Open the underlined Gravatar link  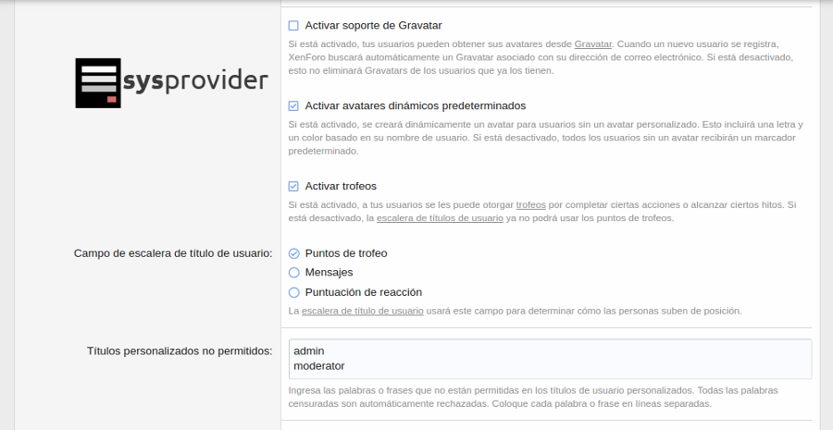click(592, 43)
